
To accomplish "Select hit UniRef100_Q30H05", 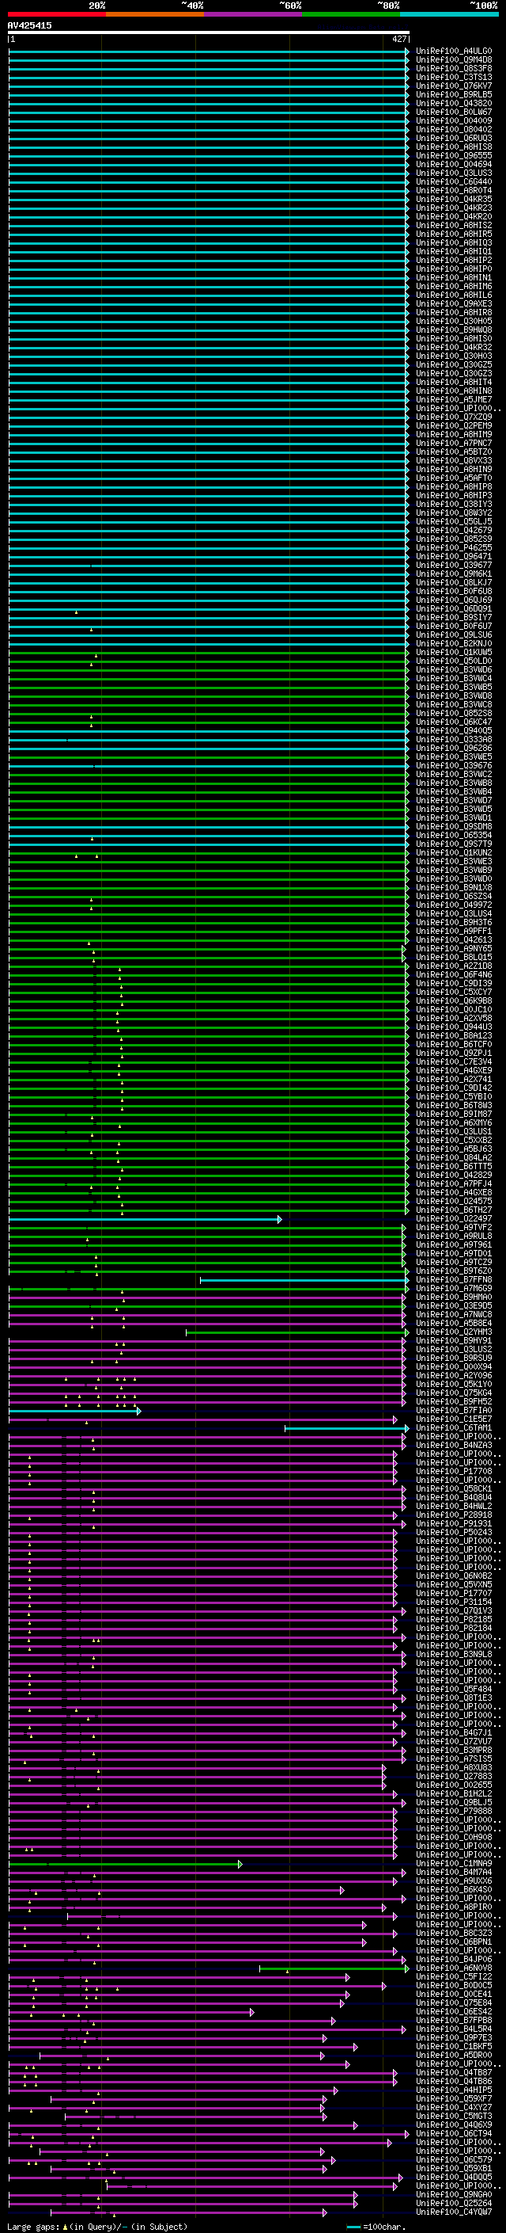I will 454,321.
